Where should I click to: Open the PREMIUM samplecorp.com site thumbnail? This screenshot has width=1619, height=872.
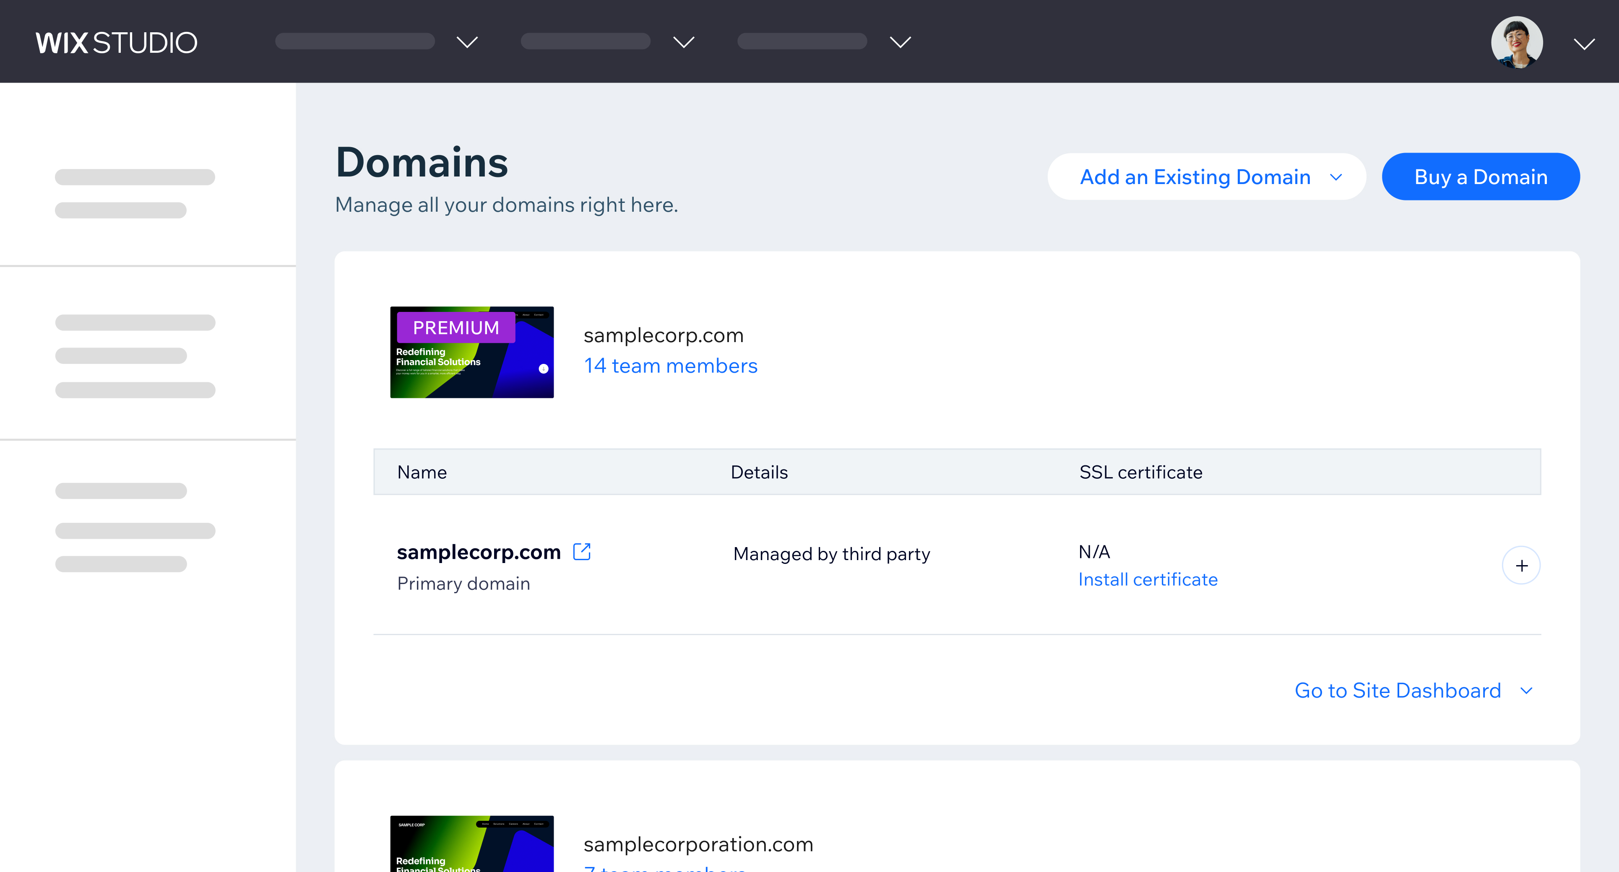click(472, 353)
